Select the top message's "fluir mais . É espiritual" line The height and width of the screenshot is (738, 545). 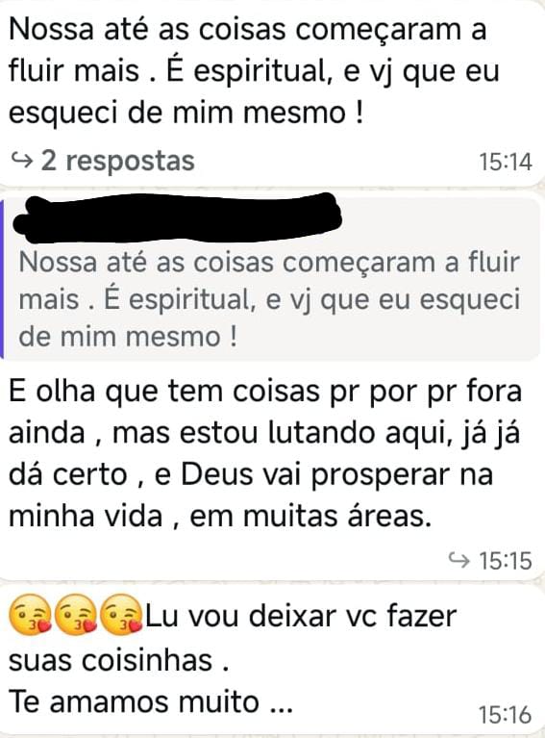point(254,72)
